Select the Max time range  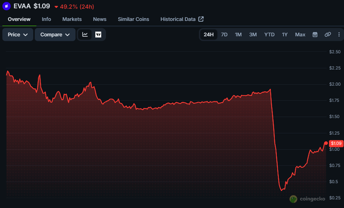300,35
